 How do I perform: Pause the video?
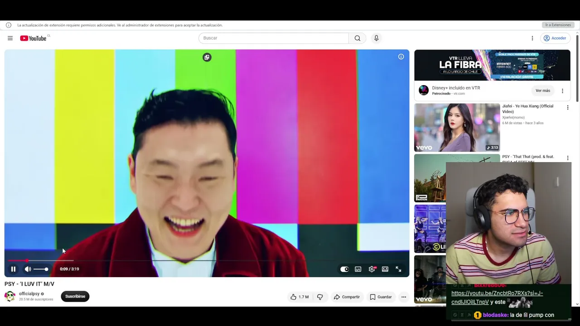tap(13, 269)
